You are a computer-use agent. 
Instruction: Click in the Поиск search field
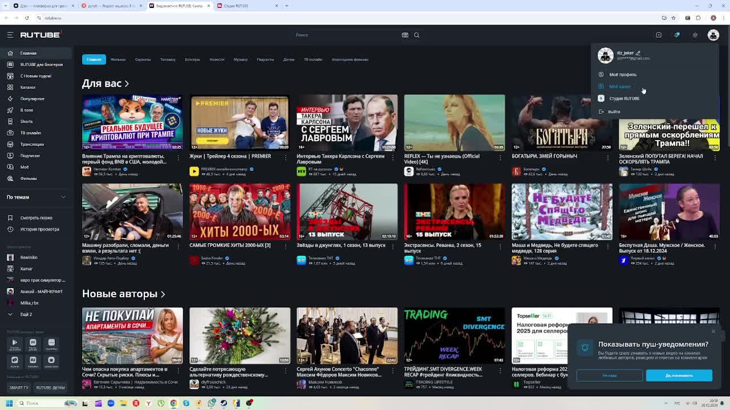pos(348,35)
